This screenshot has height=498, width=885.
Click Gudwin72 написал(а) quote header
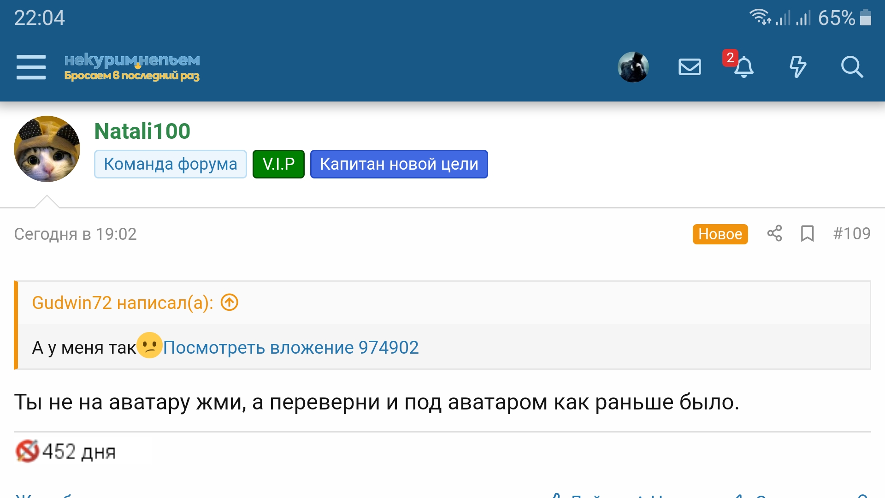123,303
